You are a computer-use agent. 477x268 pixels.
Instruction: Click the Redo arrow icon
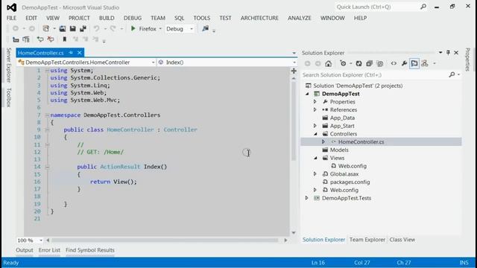[113, 28]
